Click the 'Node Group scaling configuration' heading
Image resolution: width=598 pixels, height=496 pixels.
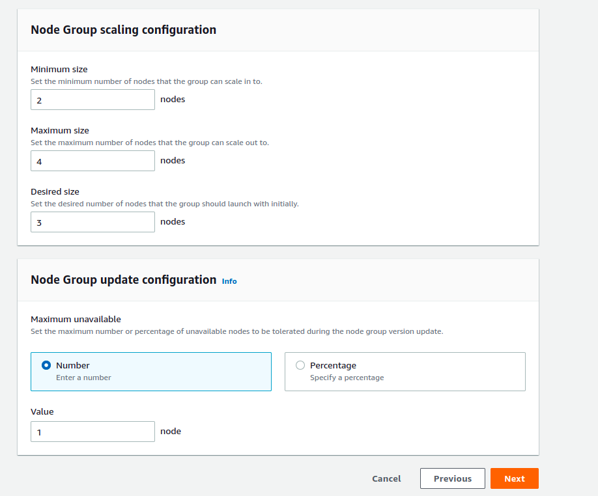coord(123,29)
